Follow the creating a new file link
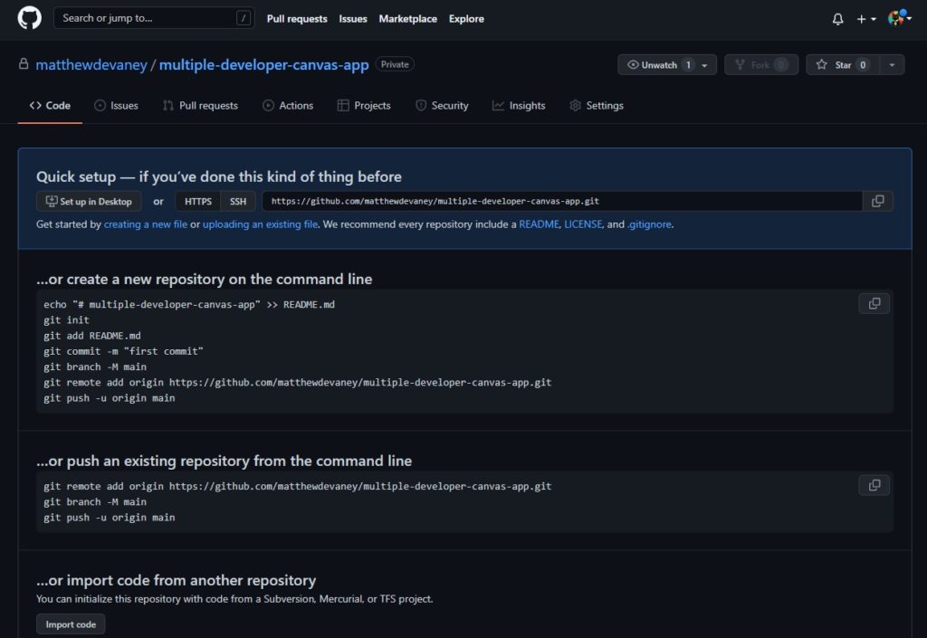 click(146, 224)
